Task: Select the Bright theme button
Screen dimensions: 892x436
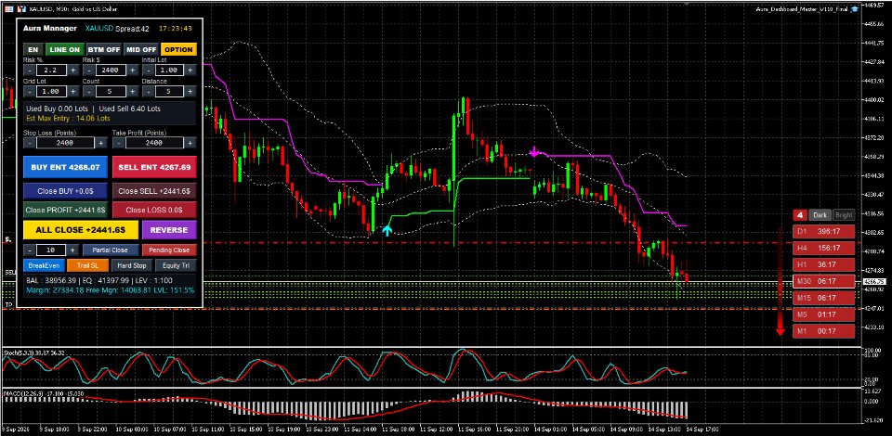Action: [x=844, y=215]
